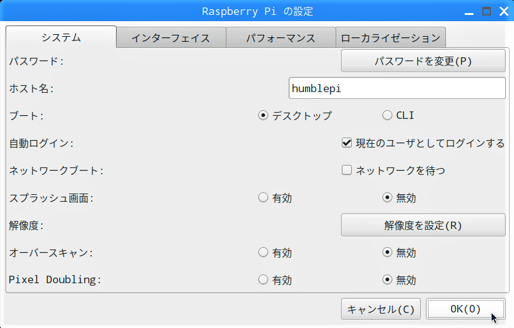Close the Raspberry Pi の設定 window

pyautogui.click(x=504, y=12)
